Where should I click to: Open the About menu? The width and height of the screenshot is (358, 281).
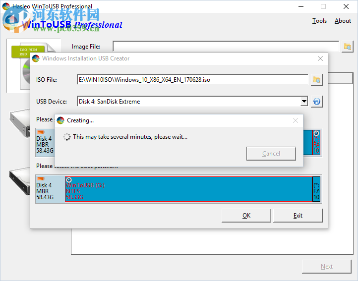[343, 21]
